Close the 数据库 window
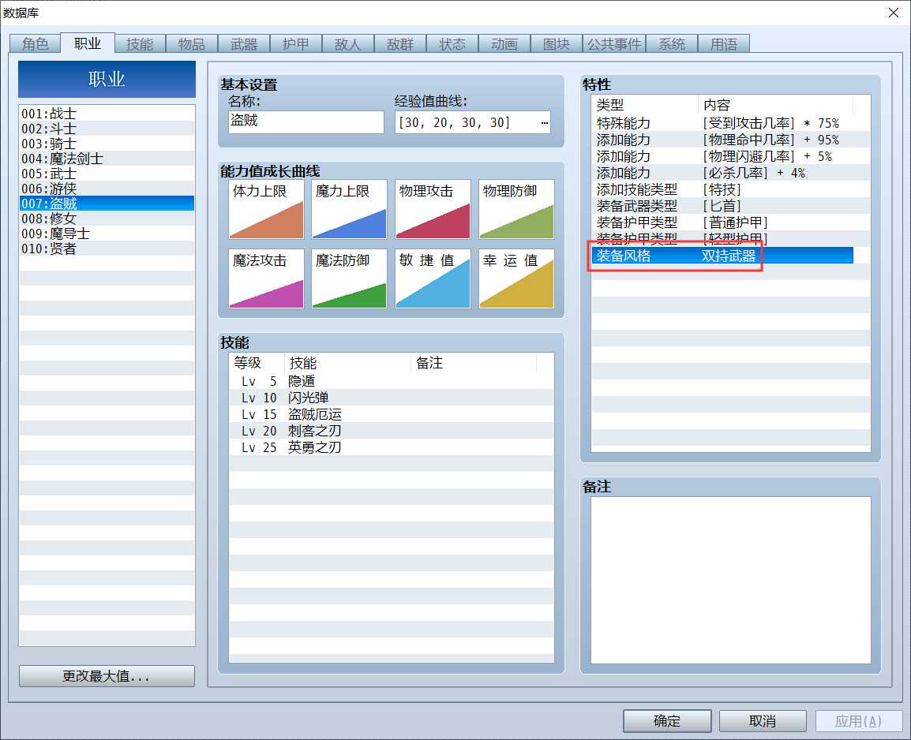The height and width of the screenshot is (740, 911). (894, 12)
